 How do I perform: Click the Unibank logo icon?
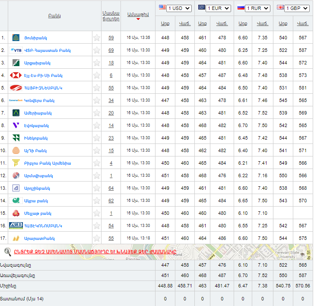pyautogui.click(x=16, y=38)
